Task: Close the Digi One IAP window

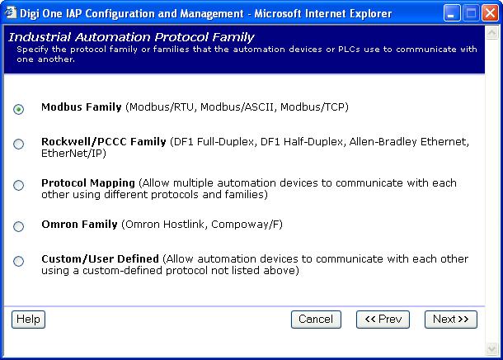Action: tap(489, 12)
